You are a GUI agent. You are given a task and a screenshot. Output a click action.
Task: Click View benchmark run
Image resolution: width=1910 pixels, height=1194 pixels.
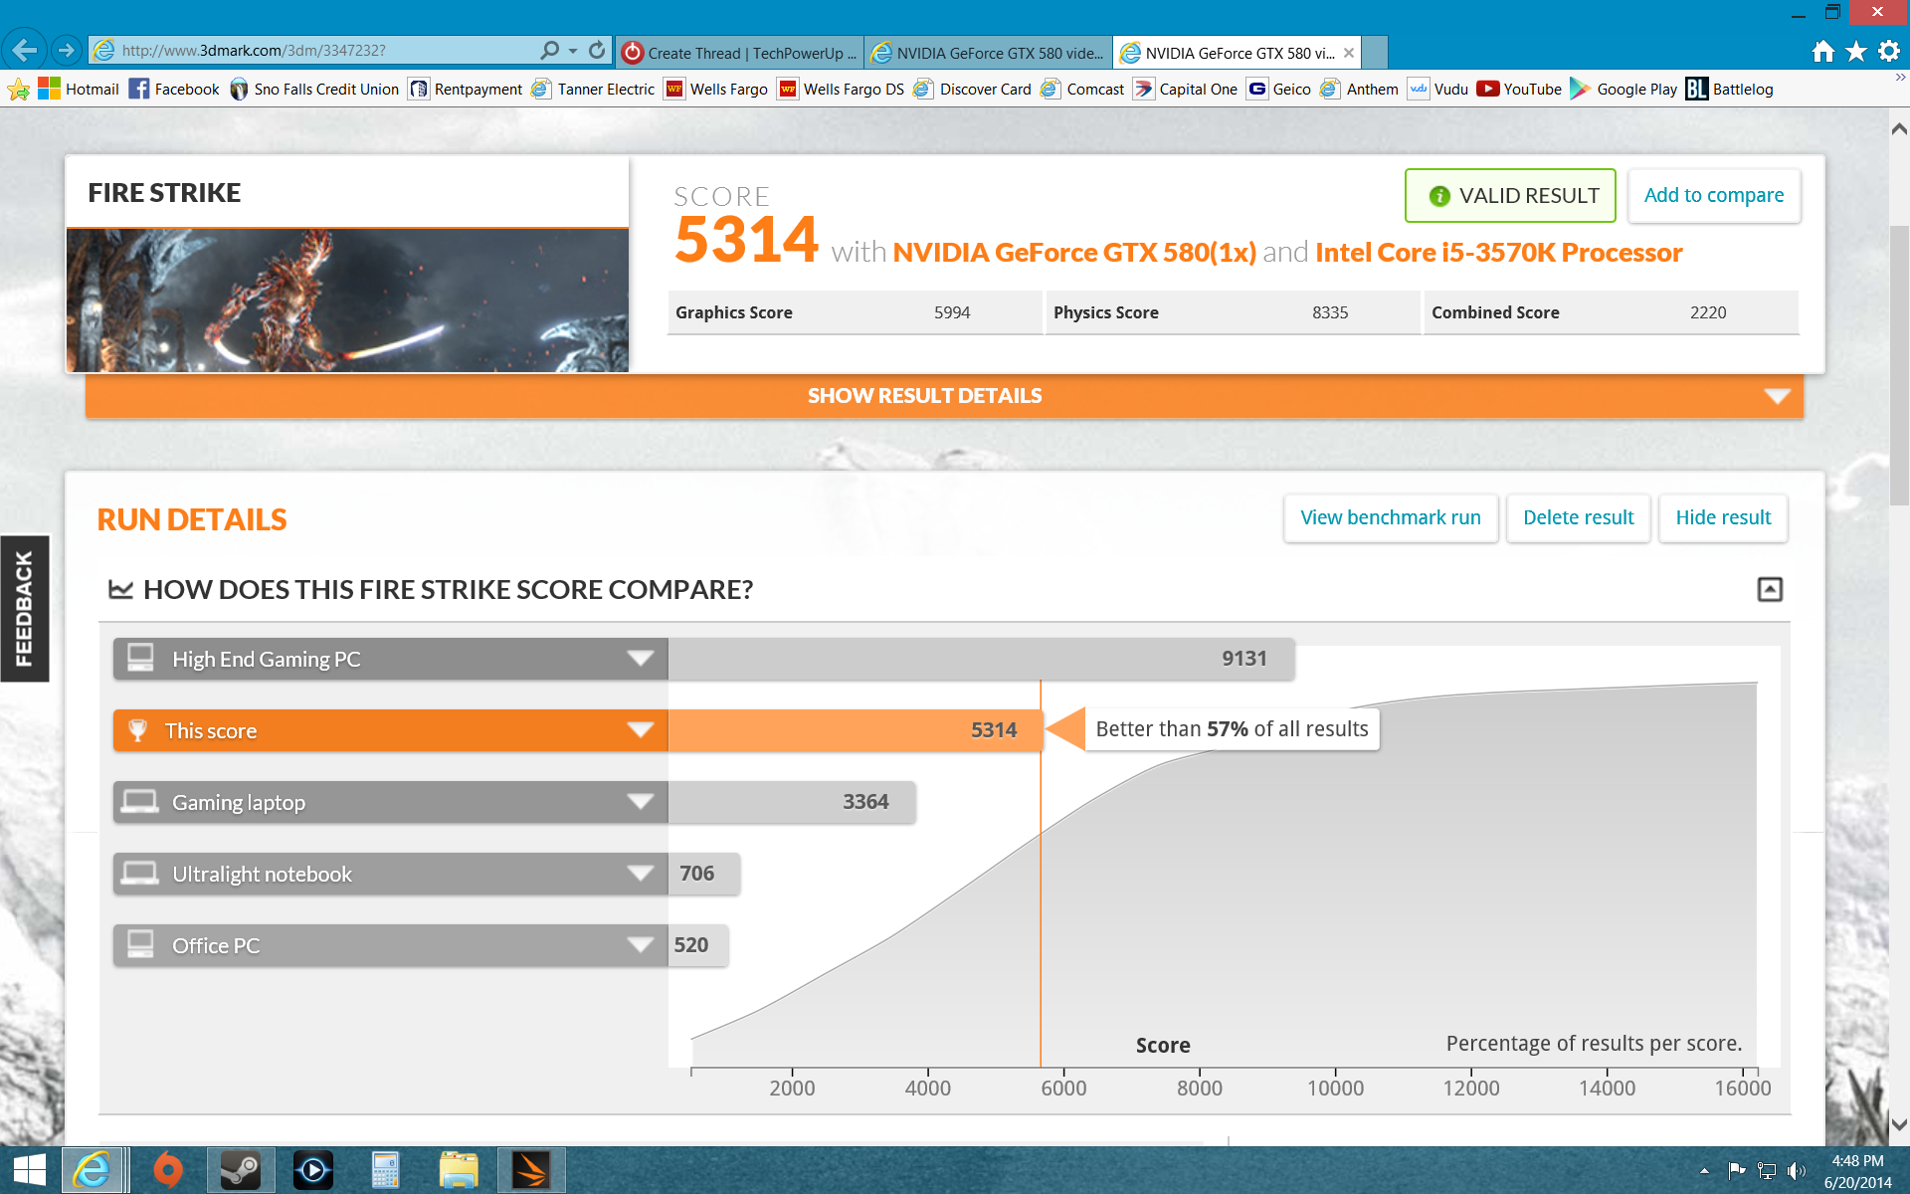point(1391,518)
